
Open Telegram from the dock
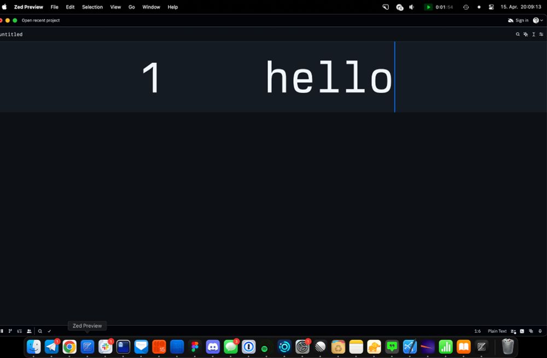tap(51, 347)
